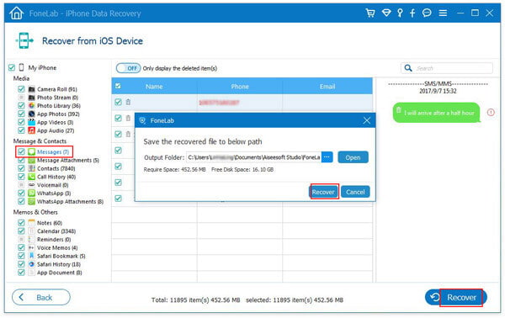This screenshot has width=505, height=318.
Task: Click the Safari History compass icon
Action: tap(32, 264)
